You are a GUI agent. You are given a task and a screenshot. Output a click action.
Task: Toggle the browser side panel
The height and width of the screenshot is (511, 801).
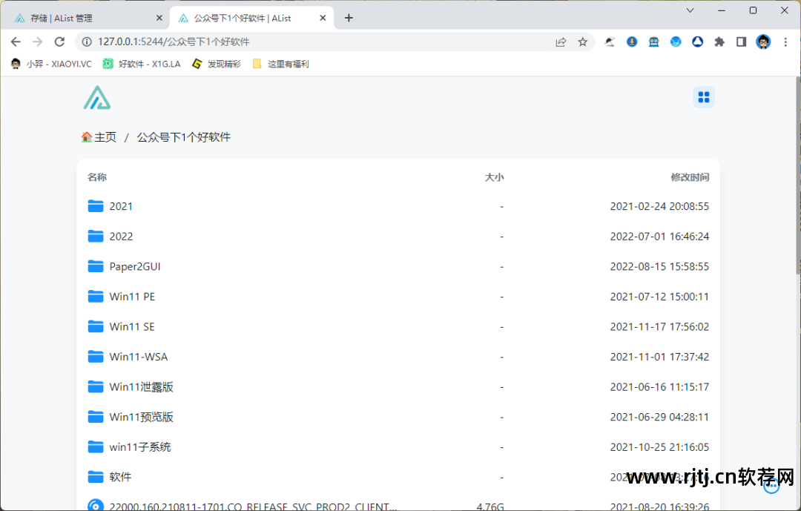741,42
